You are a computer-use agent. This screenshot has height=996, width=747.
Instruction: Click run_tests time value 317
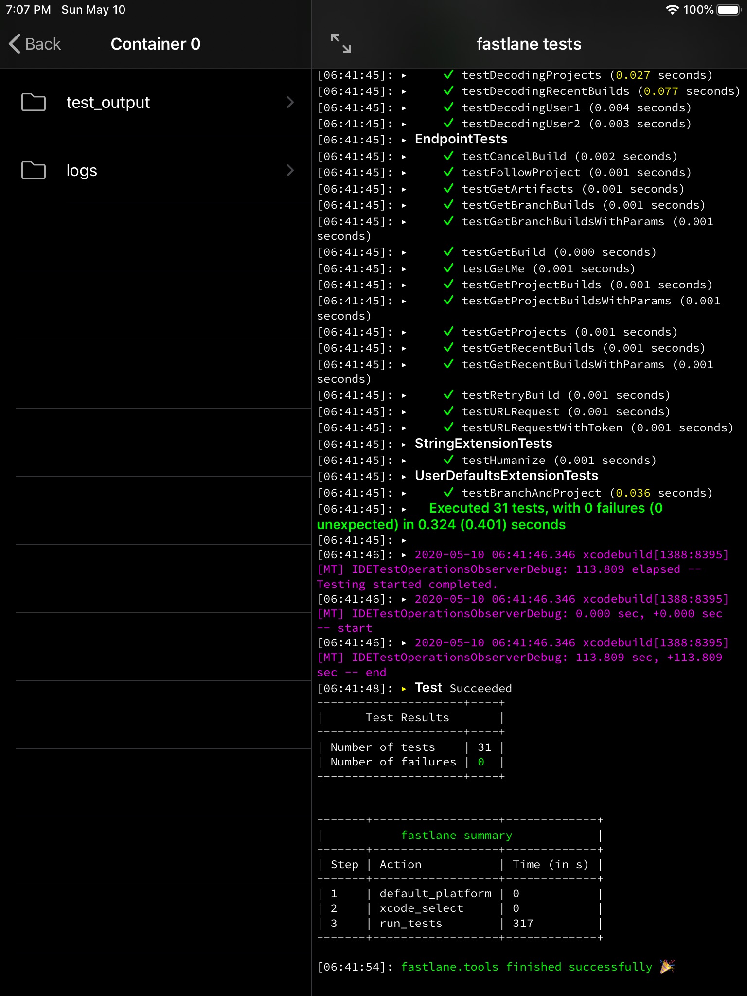coord(523,924)
